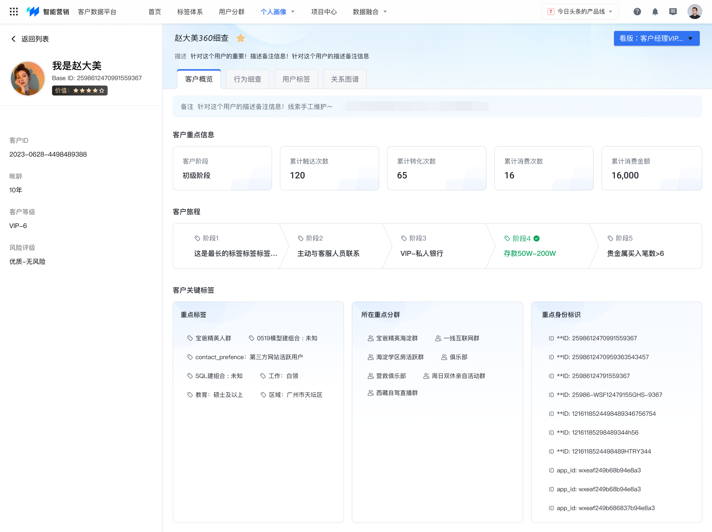Click the ID icon beside app_id wxeaf249b686837b94e8a3
Viewport: 712px width, 532px height.
click(551, 508)
